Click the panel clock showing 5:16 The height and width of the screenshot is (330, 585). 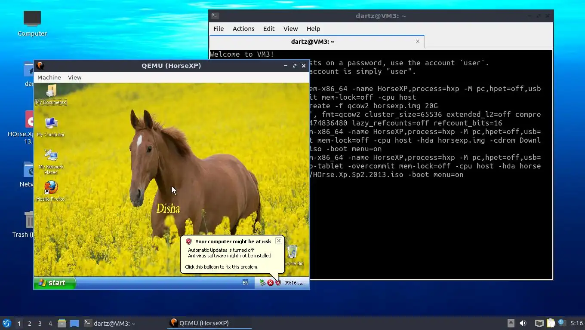click(x=576, y=323)
